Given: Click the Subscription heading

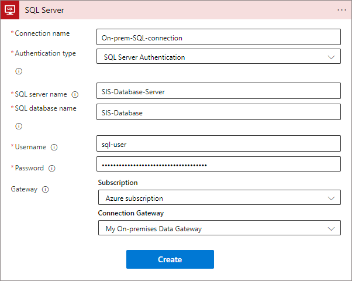Looking at the screenshot, I should click(118, 183).
